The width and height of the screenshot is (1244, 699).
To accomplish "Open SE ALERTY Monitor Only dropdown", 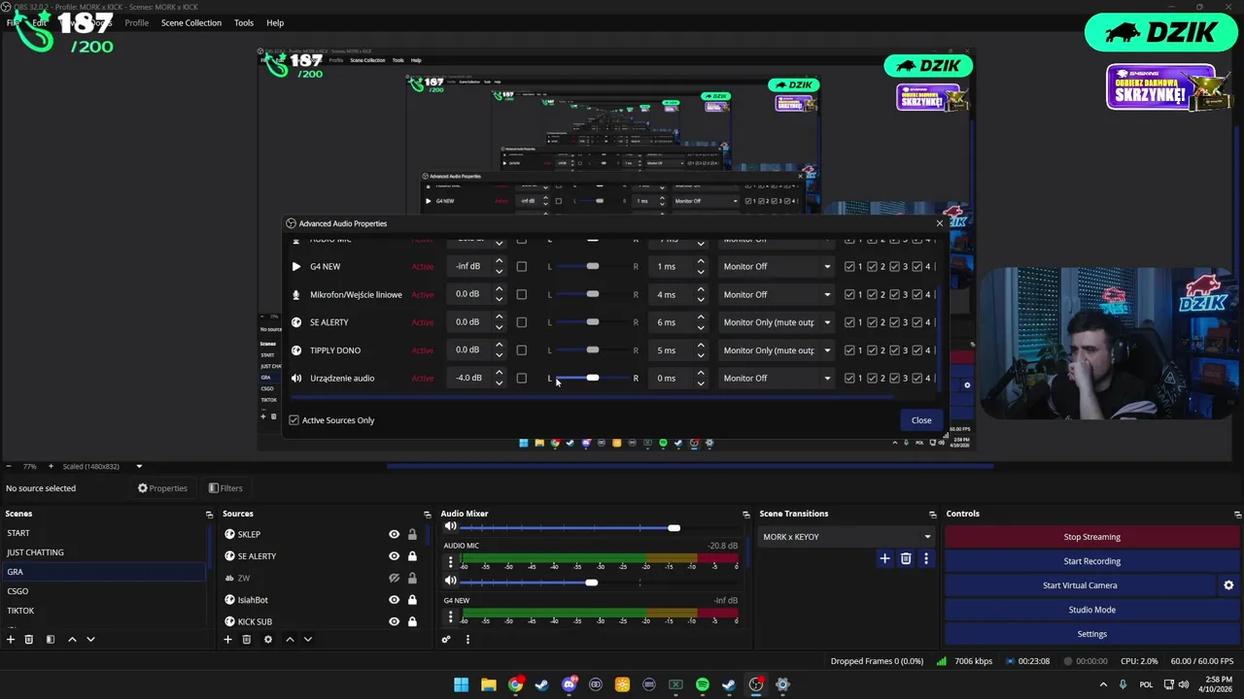I will point(777,322).
